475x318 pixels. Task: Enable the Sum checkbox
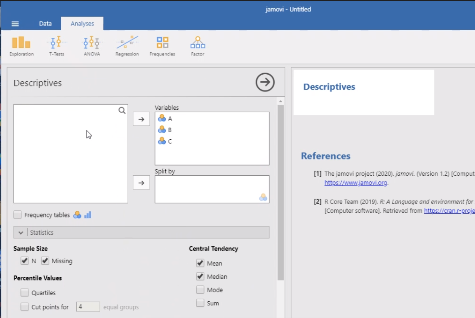[x=200, y=303]
